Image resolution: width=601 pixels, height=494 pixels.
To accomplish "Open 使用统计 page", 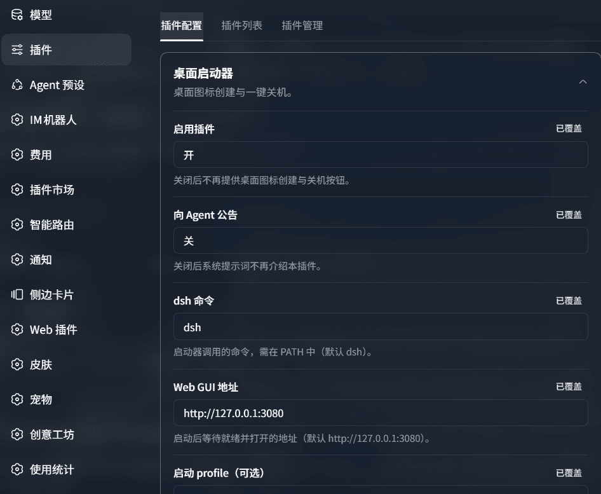I will coord(66,469).
